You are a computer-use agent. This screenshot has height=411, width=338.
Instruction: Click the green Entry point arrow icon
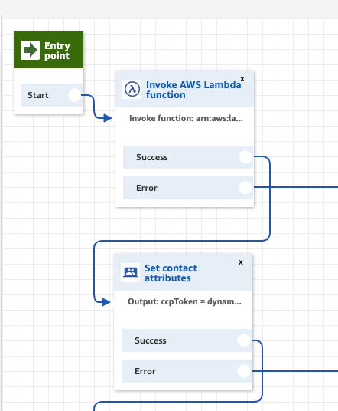point(31,50)
